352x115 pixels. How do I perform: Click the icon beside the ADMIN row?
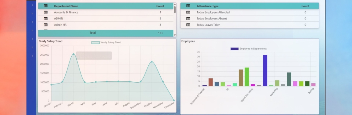[x=46, y=19]
